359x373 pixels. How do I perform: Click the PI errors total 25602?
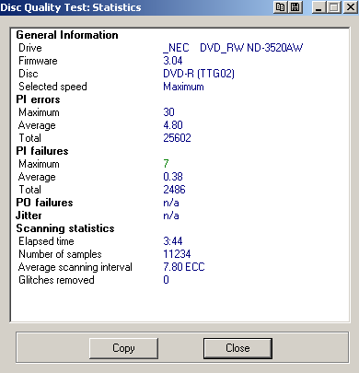177,138
